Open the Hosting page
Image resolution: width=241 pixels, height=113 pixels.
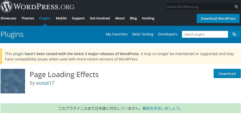[148, 18]
